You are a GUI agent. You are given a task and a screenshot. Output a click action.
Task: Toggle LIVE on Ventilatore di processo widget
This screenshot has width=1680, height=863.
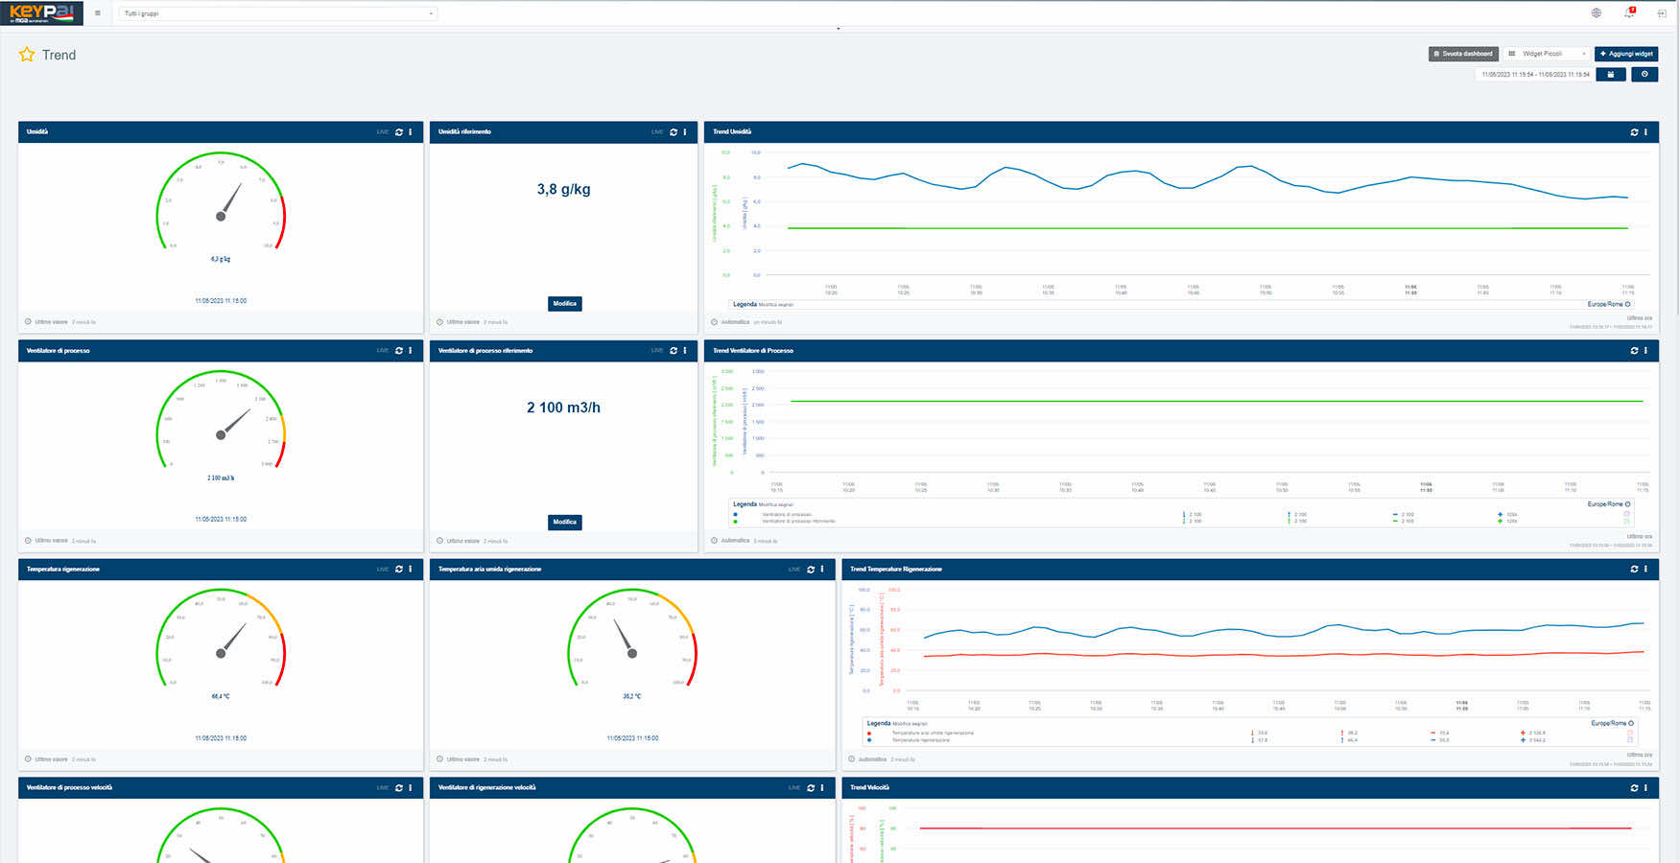click(383, 351)
